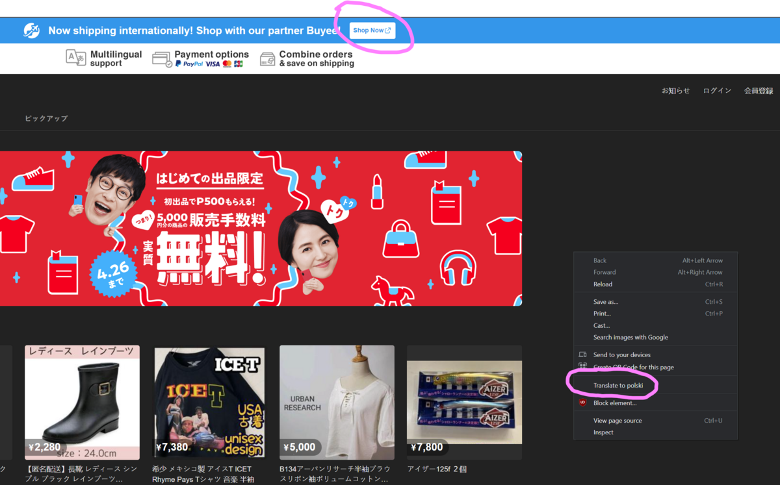Select Create QR Code for this page
The height and width of the screenshot is (485, 780).
[656, 367]
